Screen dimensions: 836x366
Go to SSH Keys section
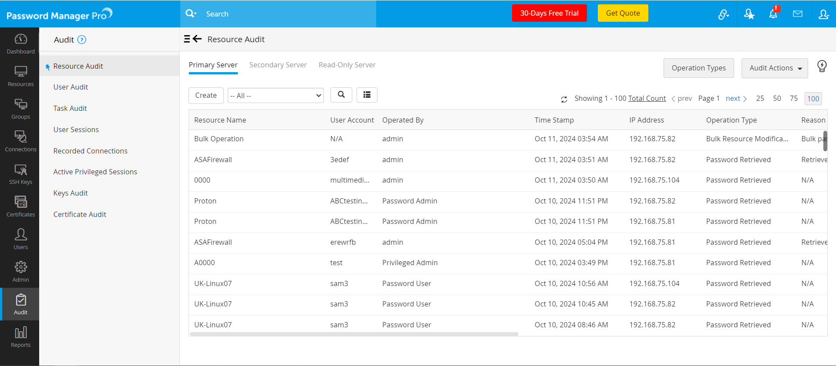20,174
